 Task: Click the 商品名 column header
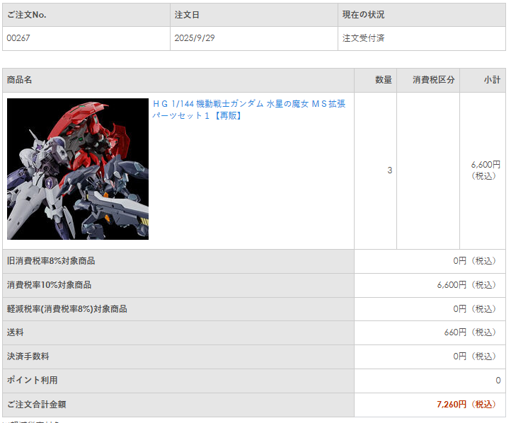point(20,80)
